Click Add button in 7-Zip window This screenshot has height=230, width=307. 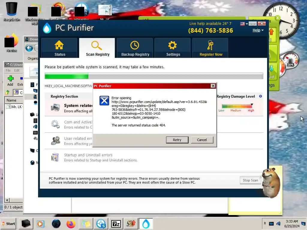click(10, 81)
